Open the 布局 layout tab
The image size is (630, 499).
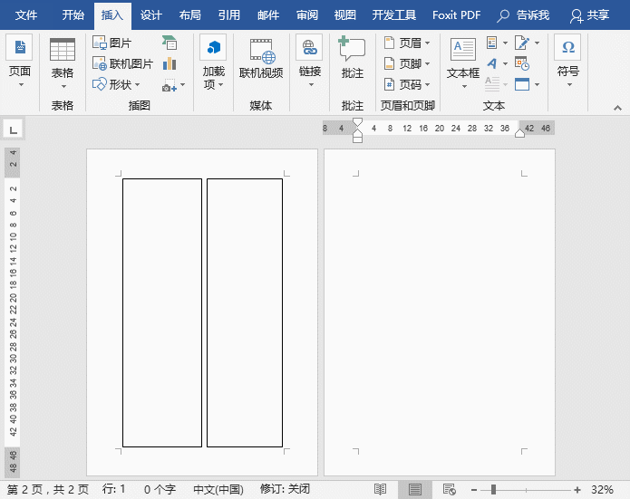click(x=190, y=15)
